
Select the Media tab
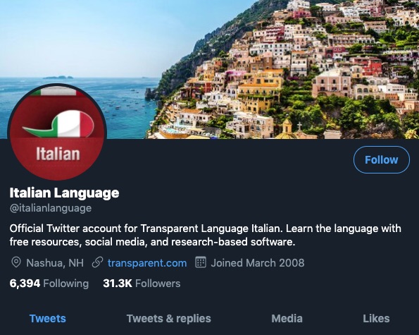pyautogui.click(x=287, y=319)
